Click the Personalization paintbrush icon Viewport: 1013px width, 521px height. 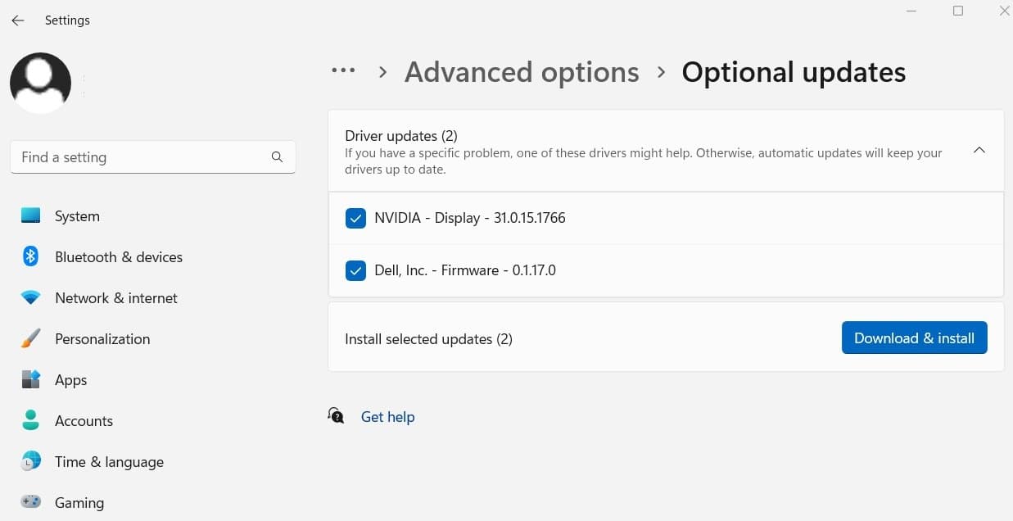pos(30,338)
